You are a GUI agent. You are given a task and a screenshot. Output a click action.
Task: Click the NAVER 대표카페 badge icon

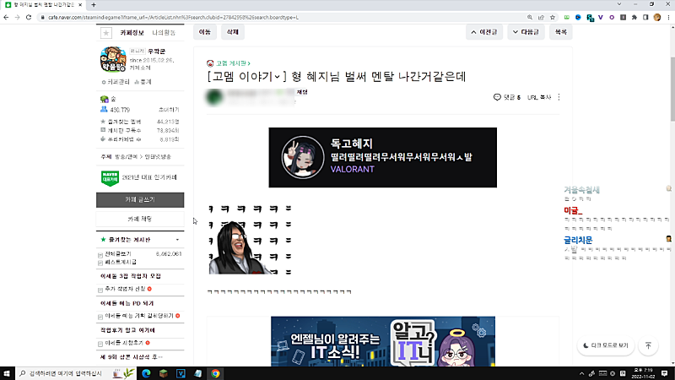(110, 177)
